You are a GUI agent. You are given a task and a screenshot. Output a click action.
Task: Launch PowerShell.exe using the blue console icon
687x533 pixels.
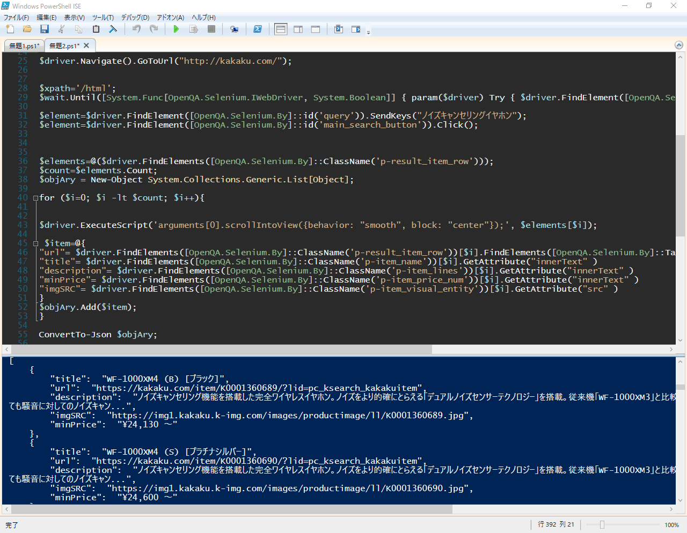pos(258,29)
